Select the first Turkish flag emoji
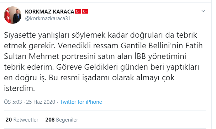This screenshot has height=129, width=216. [x=78, y=11]
